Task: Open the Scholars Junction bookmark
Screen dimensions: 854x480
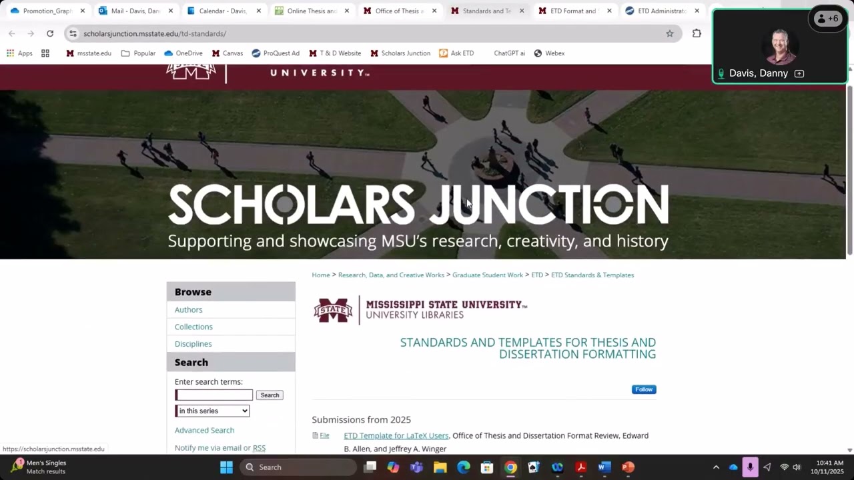Action: [400, 53]
